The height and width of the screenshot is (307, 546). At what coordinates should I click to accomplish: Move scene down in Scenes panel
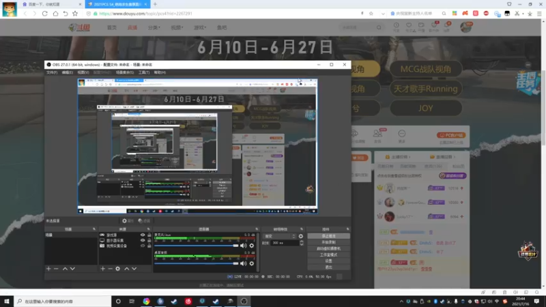click(72, 269)
